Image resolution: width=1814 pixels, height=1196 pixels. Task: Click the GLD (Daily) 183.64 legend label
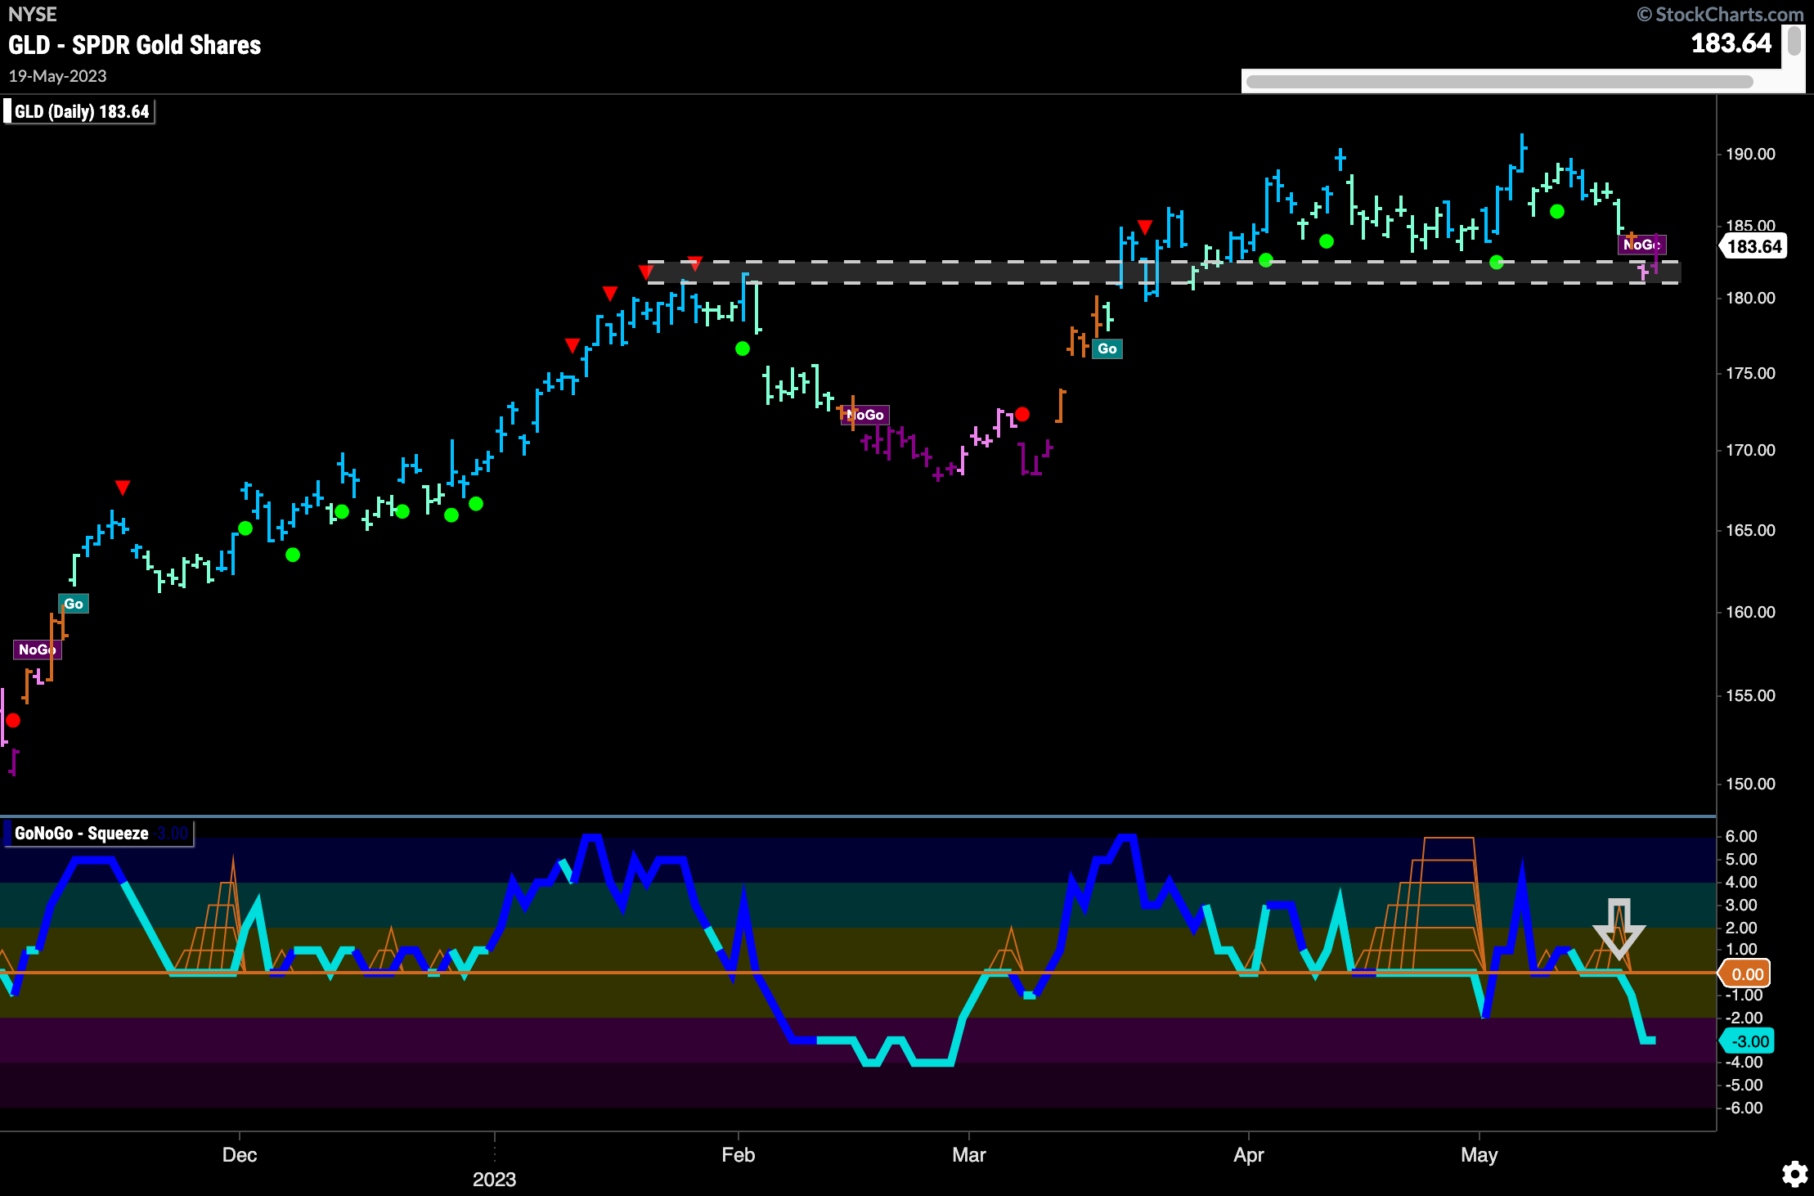[x=79, y=111]
